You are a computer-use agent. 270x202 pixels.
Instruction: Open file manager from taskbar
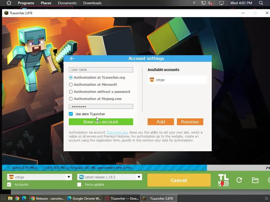(10, 198)
